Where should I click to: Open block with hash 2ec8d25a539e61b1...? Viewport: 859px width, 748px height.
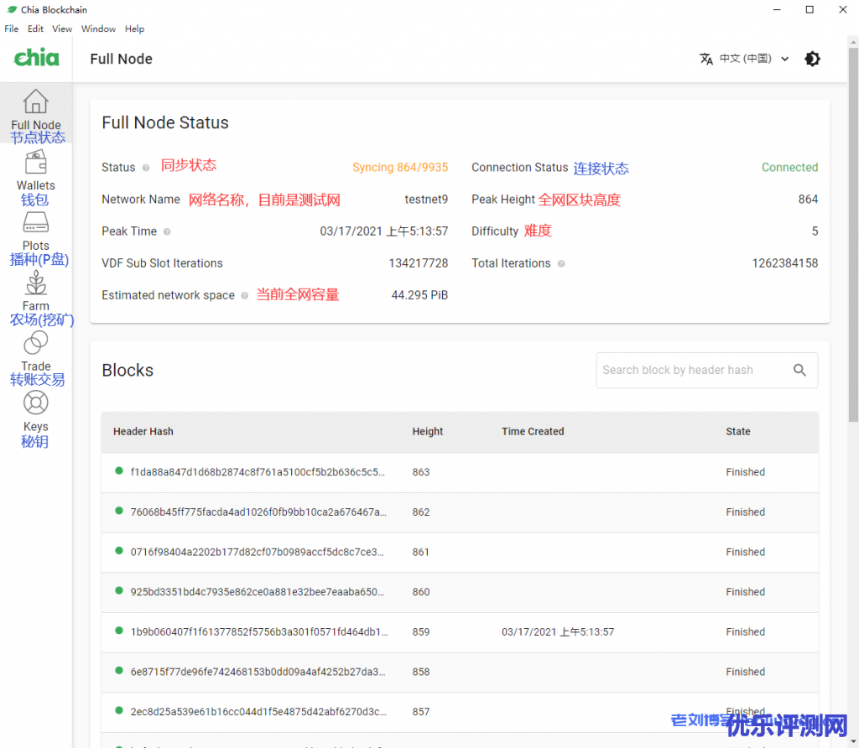point(258,712)
